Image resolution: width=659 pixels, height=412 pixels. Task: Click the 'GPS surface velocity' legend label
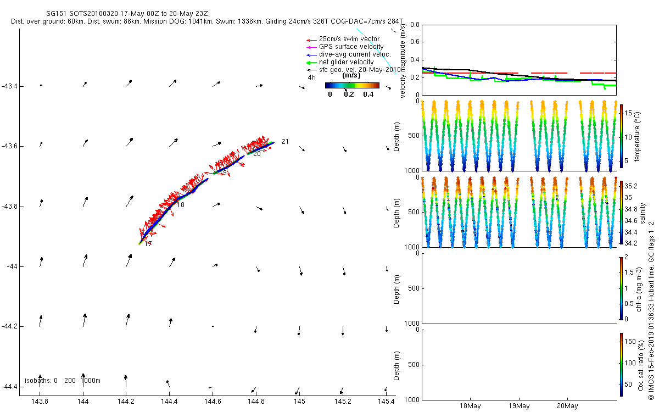point(351,47)
